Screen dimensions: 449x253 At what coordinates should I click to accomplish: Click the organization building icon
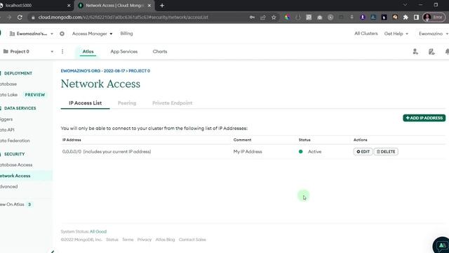coord(12,34)
